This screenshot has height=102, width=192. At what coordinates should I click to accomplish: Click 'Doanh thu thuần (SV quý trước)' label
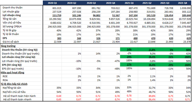coord(21,54)
